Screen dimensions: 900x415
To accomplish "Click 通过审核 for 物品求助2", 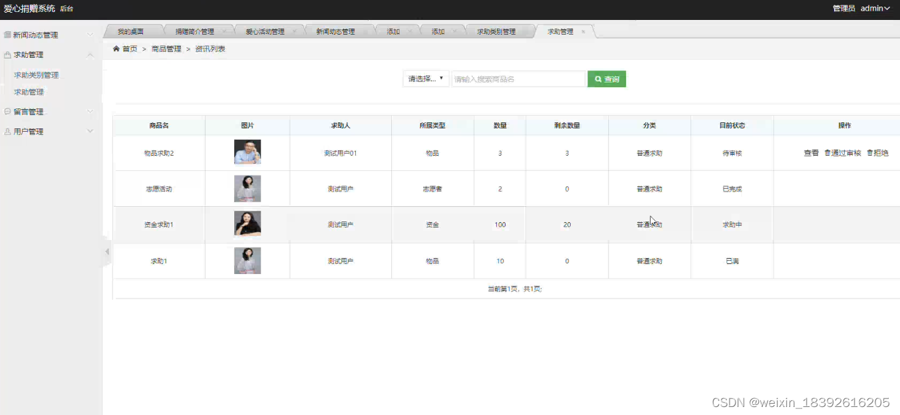I will point(843,153).
